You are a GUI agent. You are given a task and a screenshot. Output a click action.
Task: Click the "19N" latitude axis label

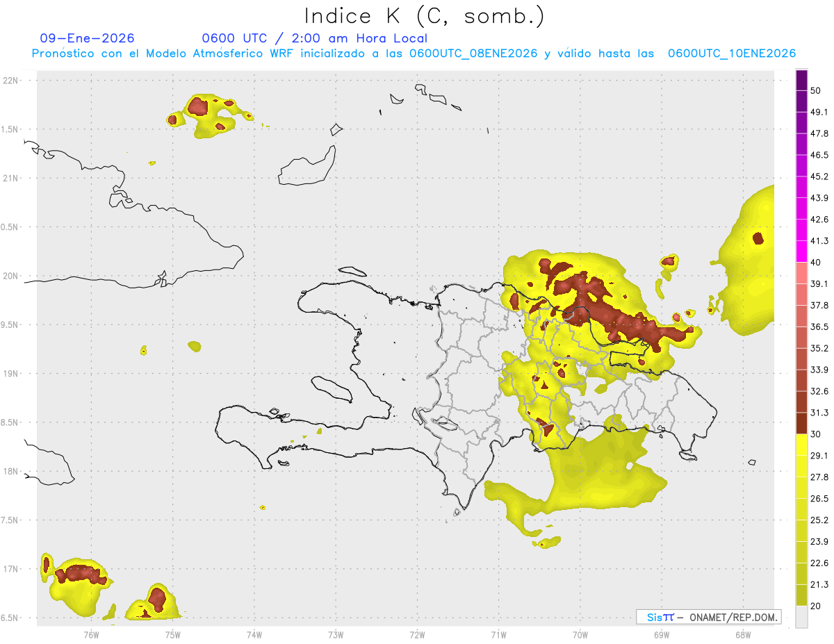[x=10, y=374]
